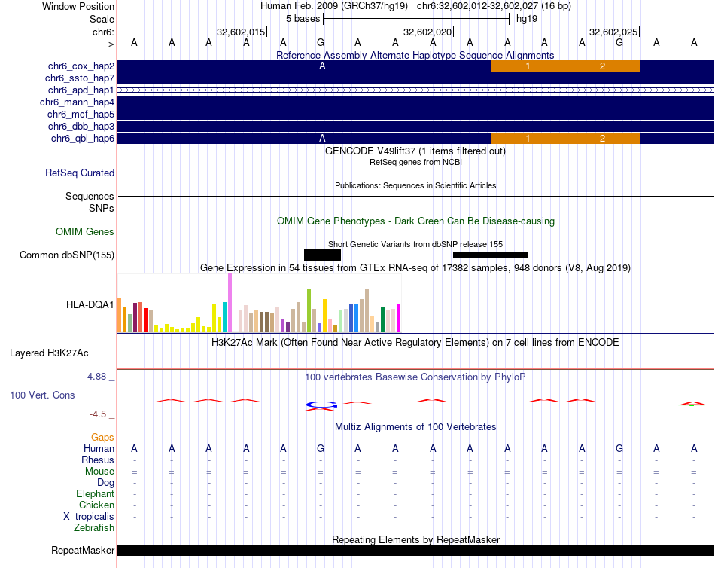Click the black RepeatMasker element bar

415,551
